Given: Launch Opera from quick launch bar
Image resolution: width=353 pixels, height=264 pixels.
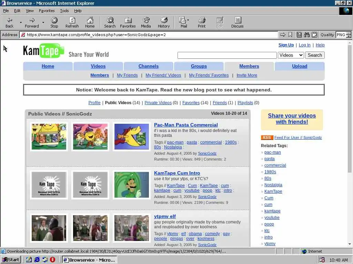Looking at the screenshot, I should (52, 260).
